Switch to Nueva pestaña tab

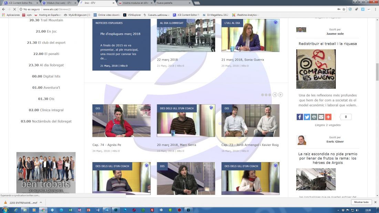coord(173,3)
